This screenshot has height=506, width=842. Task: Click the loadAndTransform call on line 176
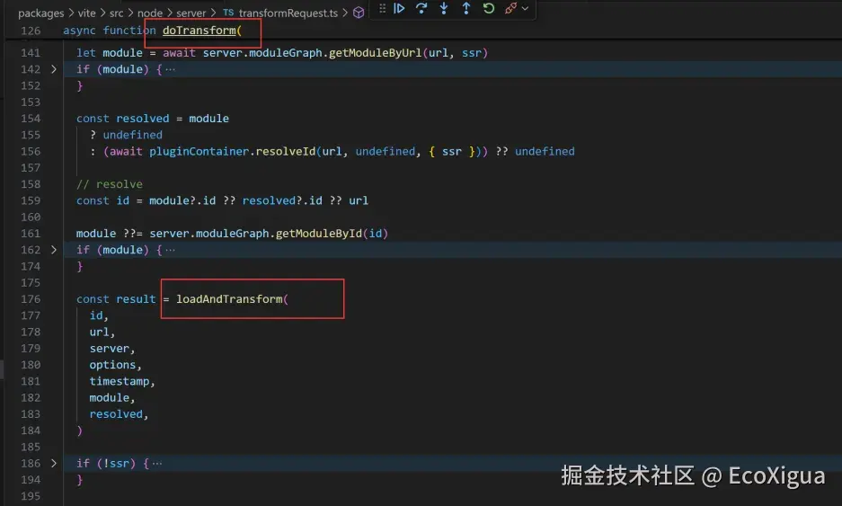point(229,298)
